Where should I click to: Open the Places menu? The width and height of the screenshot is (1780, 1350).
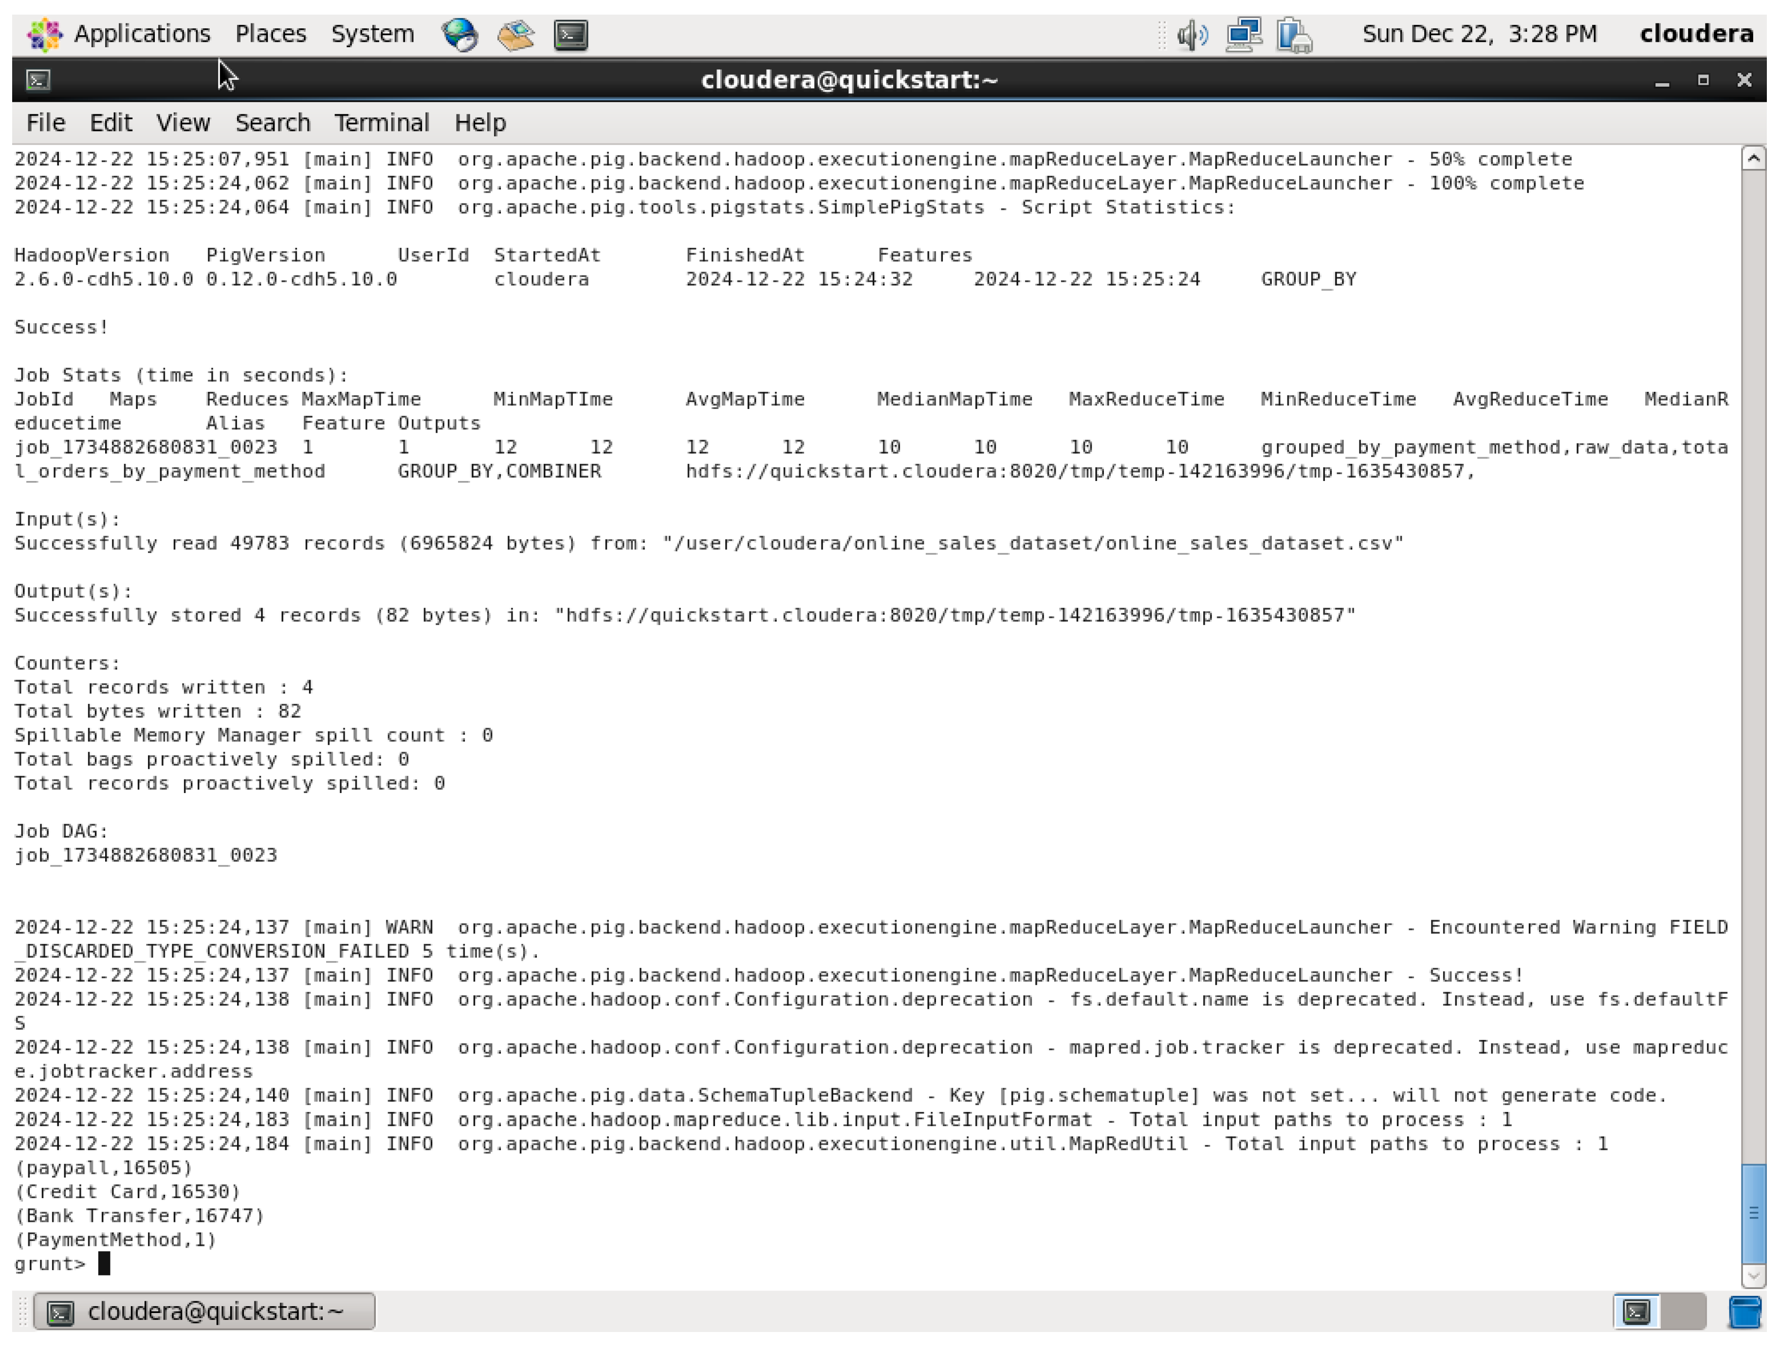(x=270, y=34)
